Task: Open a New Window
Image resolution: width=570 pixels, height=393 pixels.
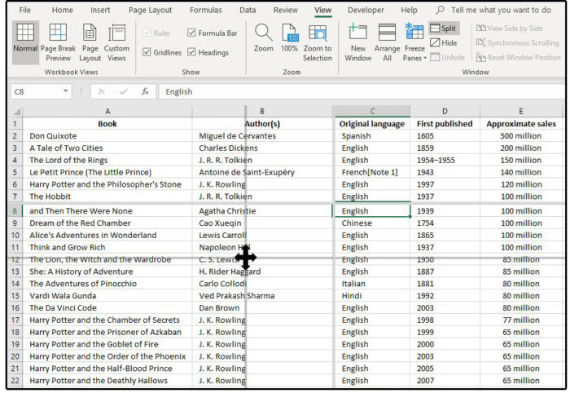Action: pos(358,42)
